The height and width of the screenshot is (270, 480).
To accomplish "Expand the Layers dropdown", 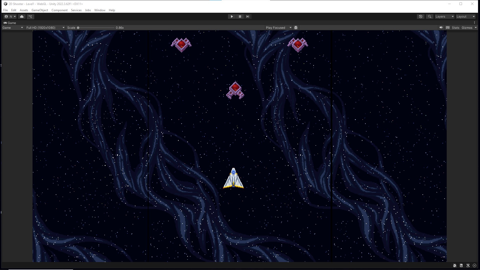I will (444, 16).
